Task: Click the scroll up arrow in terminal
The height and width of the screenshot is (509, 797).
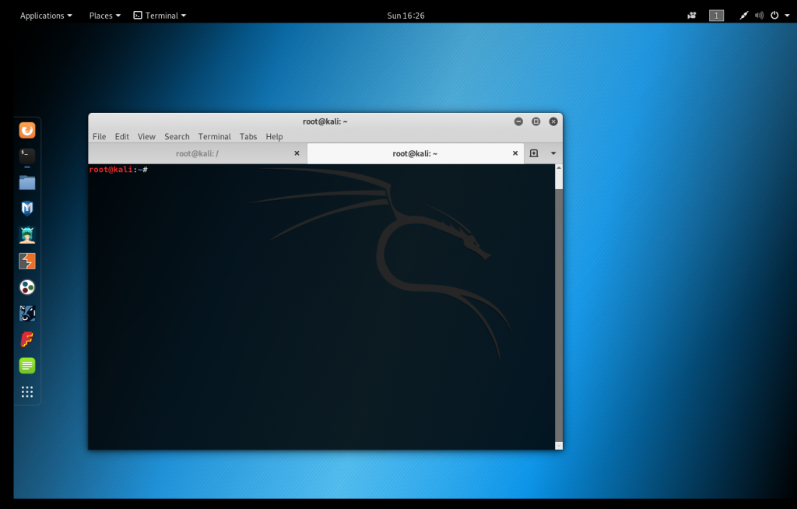Action: point(559,167)
